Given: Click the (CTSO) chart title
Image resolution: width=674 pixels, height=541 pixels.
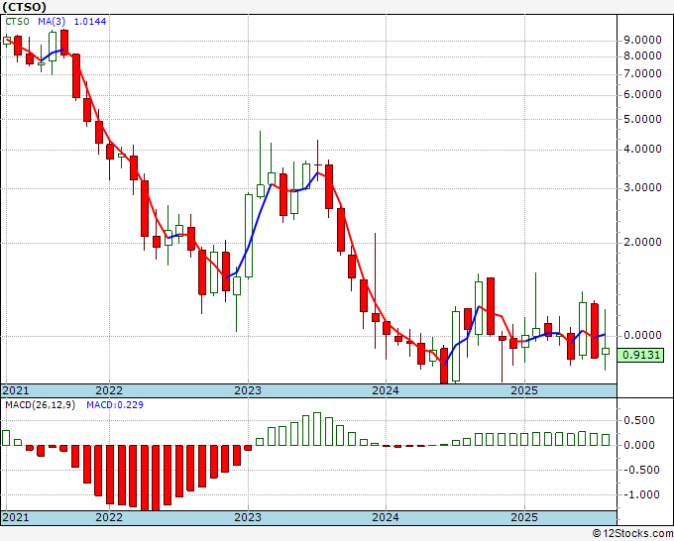Looking at the screenshot, I should [x=24, y=7].
